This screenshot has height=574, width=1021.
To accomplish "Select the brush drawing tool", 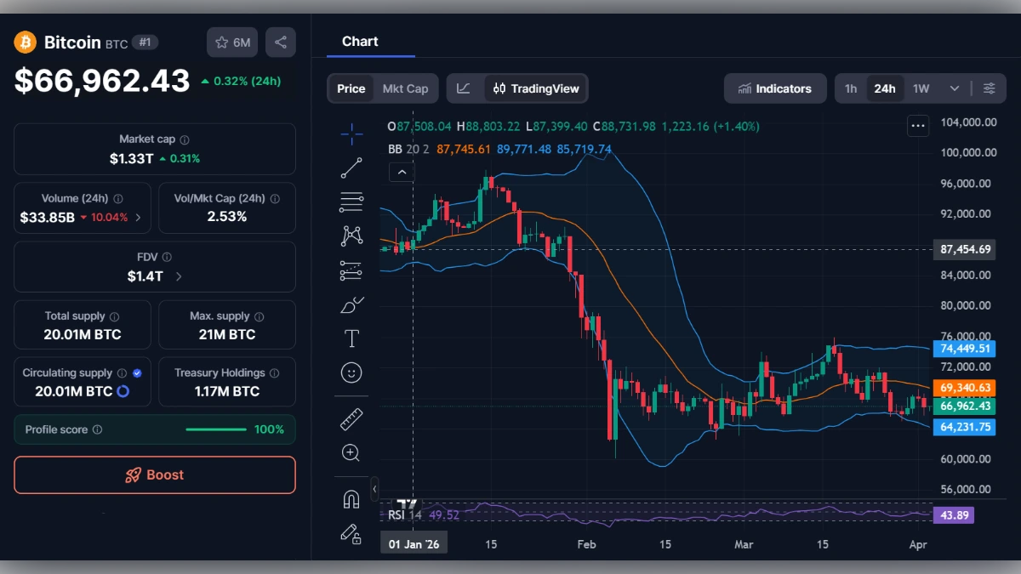I will point(351,304).
